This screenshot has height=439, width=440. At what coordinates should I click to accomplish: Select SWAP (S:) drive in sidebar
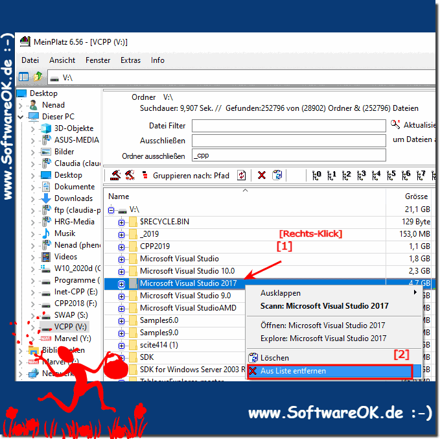point(71,315)
